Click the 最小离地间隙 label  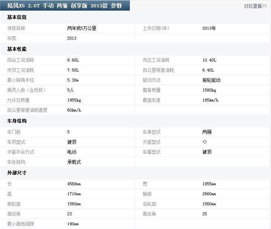tap(20, 224)
